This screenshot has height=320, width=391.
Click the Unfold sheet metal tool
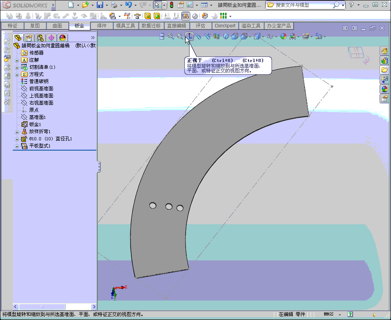pyautogui.click(x=167, y=16)
